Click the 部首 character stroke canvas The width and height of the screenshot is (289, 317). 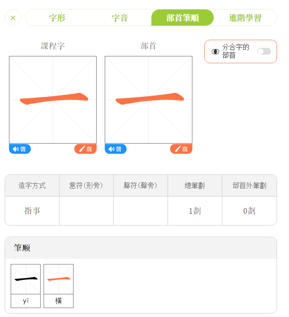click(148, 100)
